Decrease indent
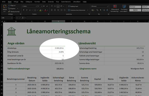149x96 pixels. [61, 10]
